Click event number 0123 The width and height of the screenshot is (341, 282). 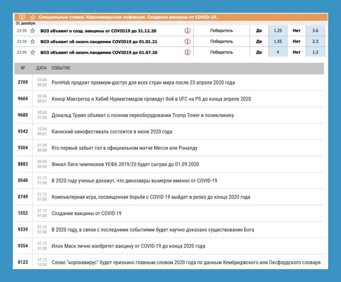23,262
